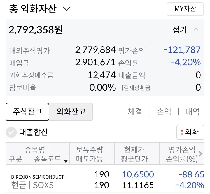Sort by 구분 column sort arrows
Viewport: 210px width, 194px height.
27,159
